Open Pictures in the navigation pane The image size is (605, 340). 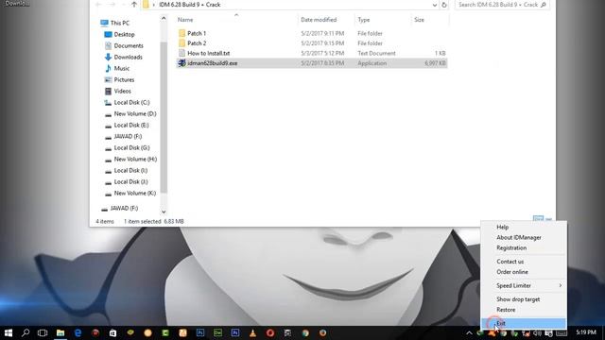coord(124,79)
